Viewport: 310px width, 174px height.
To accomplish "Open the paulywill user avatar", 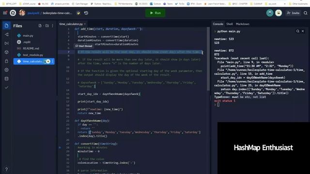I will coord(22,13).
